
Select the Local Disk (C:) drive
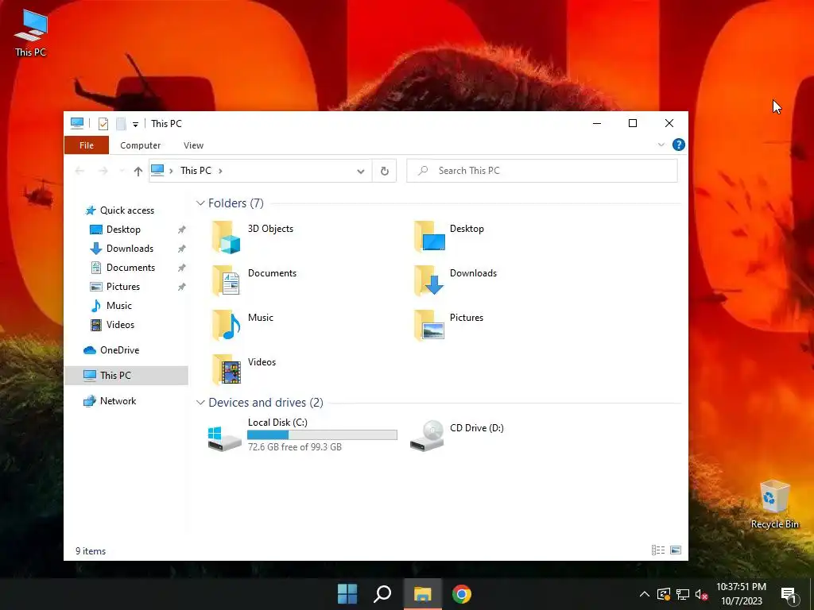tap(302, 434)
